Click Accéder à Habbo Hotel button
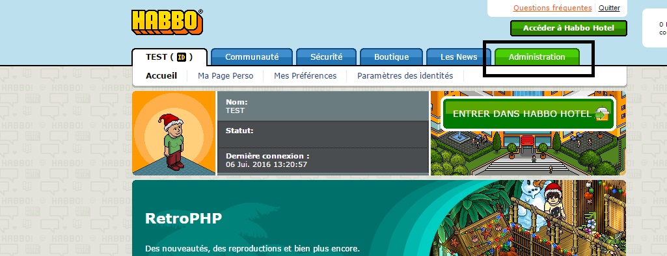 [x=568, y=28]
